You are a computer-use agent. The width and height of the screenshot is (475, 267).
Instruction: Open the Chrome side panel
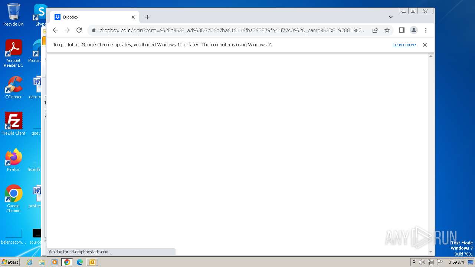pos(402,30)
